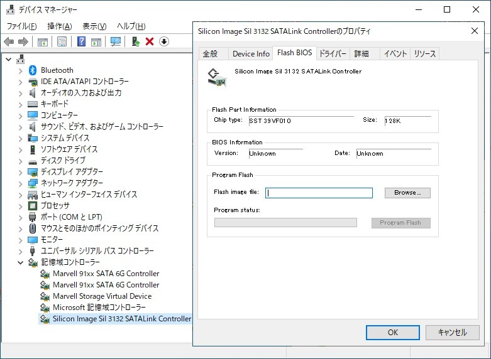Viewport: 491px width, 359px height.
Task: Click the ユニバーサル シリアル バス コントローラー icon
Action: (x=32, y=251)
